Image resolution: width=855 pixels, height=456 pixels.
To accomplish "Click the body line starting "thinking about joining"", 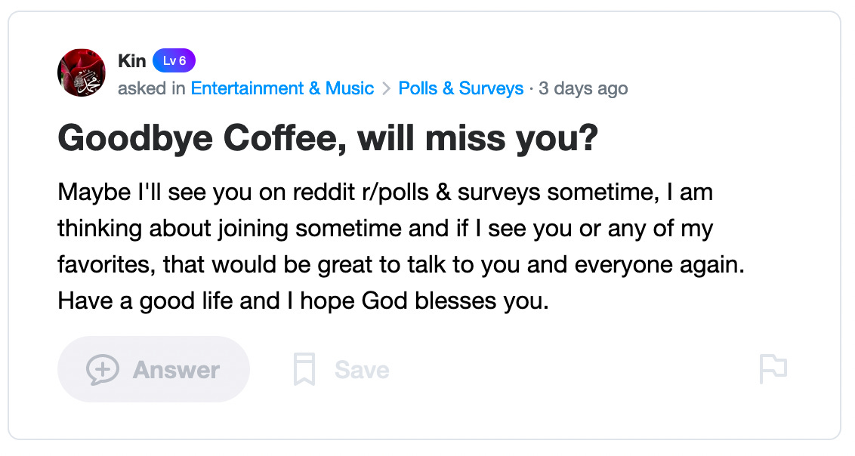I will tap(384, 229).
